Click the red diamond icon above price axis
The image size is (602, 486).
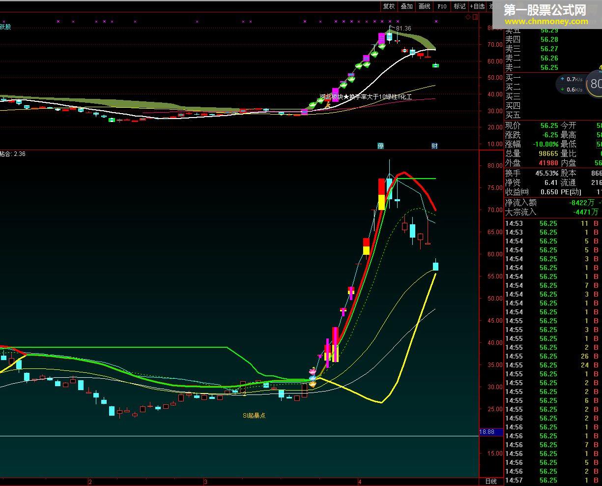coord(468,17)
